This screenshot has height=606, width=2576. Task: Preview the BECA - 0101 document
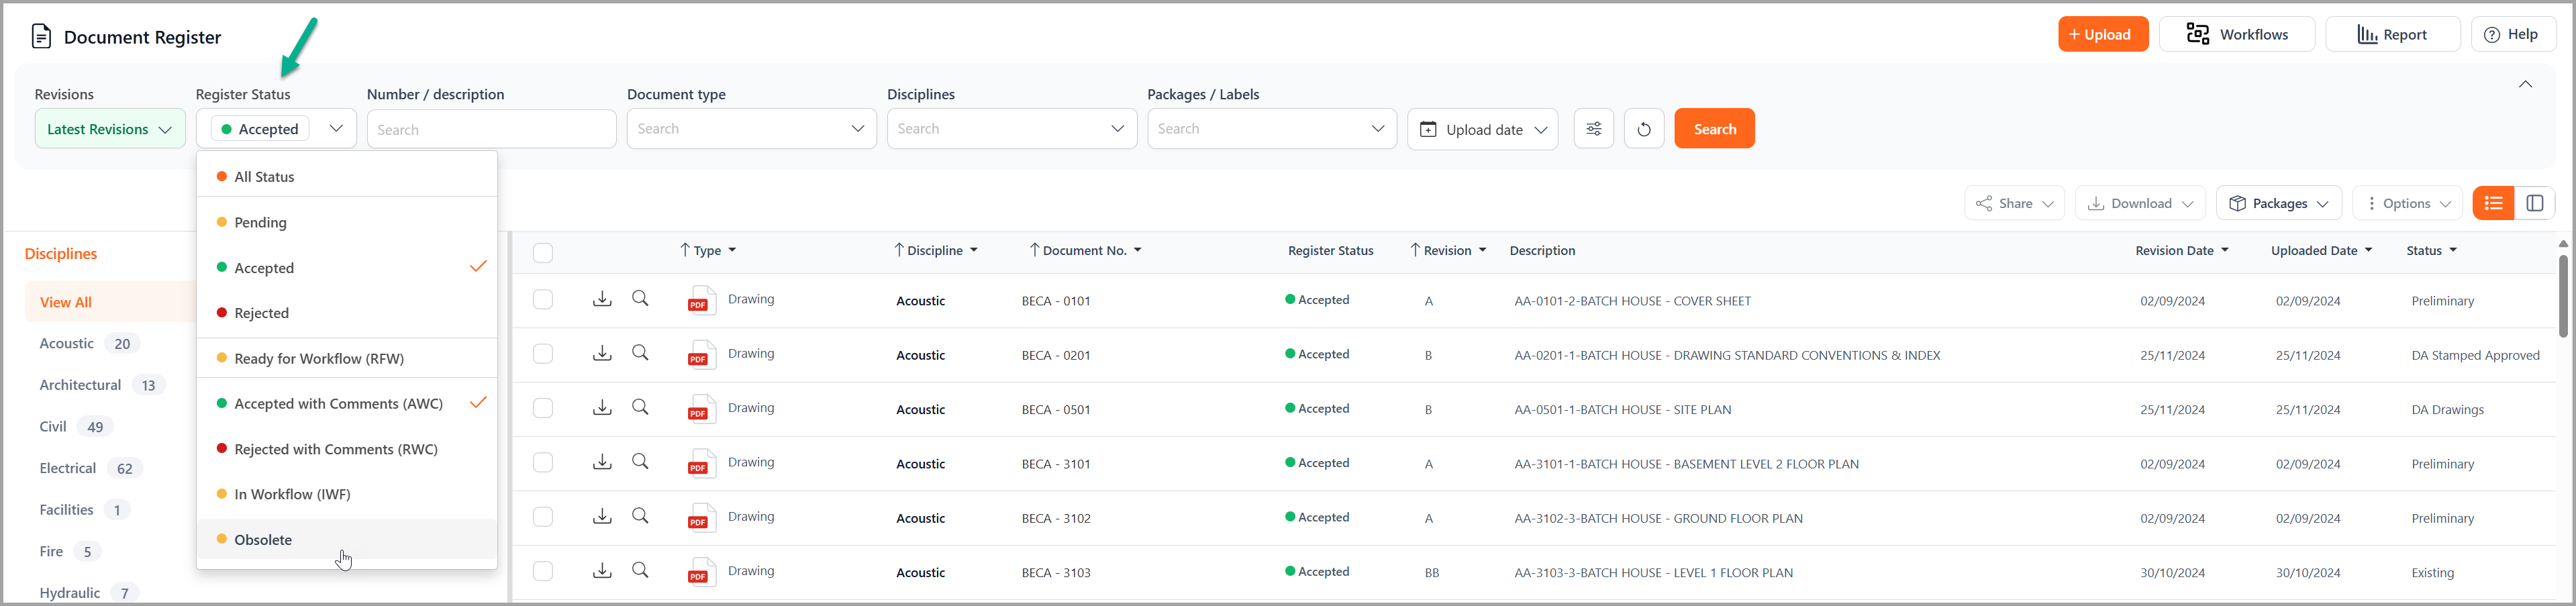641,299
